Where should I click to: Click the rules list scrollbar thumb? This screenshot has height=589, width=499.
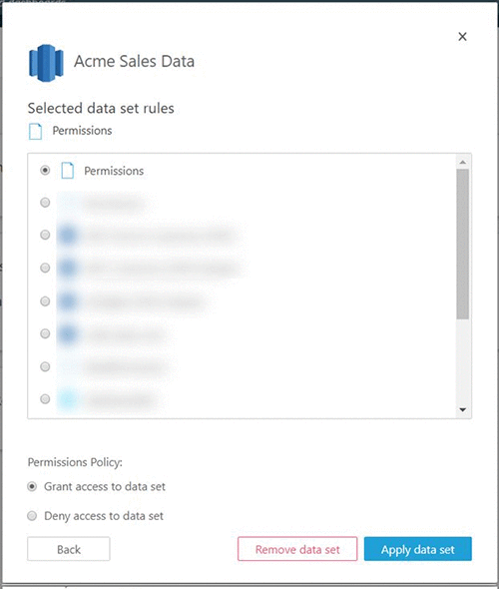pos(463,245)
